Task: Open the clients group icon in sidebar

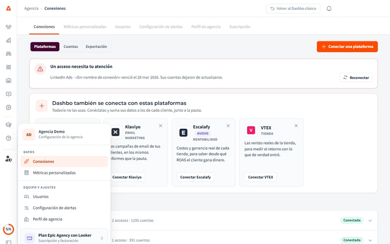Action: coord(8,27)
